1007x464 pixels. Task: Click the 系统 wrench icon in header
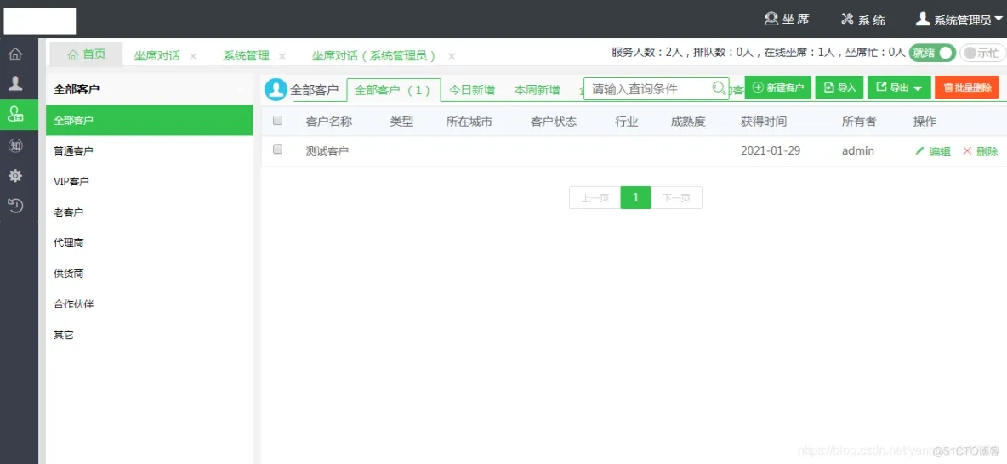click(x=847, y=20)
